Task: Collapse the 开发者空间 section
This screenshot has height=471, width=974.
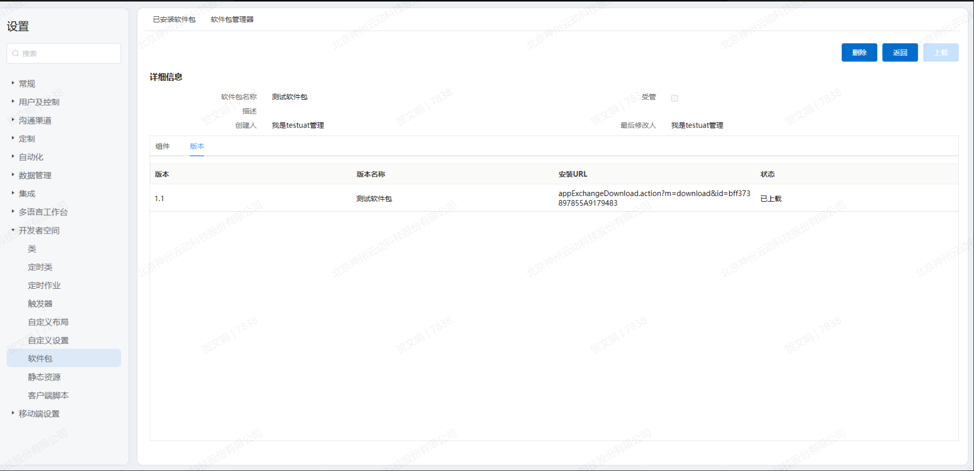Action: [x=13, y=230]
